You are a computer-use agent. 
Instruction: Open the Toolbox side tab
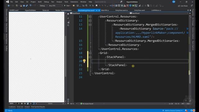pyautogui.click(x=7, y=48)
